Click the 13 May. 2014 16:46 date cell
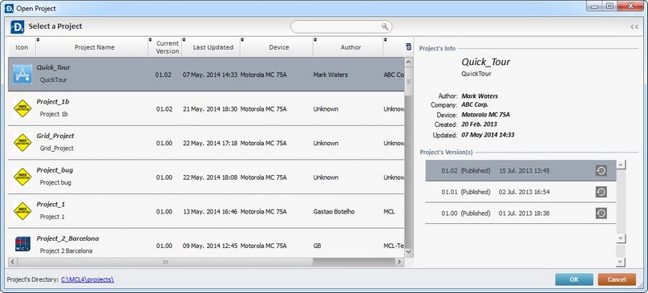Screen dimensions: 648x293 [x=210, y=211]
